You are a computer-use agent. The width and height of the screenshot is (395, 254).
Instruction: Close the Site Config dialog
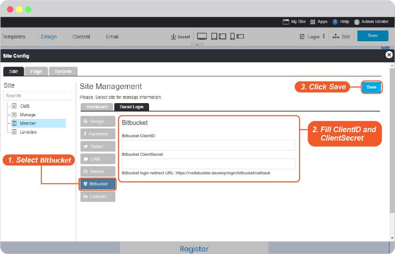[x=389, y=55]
